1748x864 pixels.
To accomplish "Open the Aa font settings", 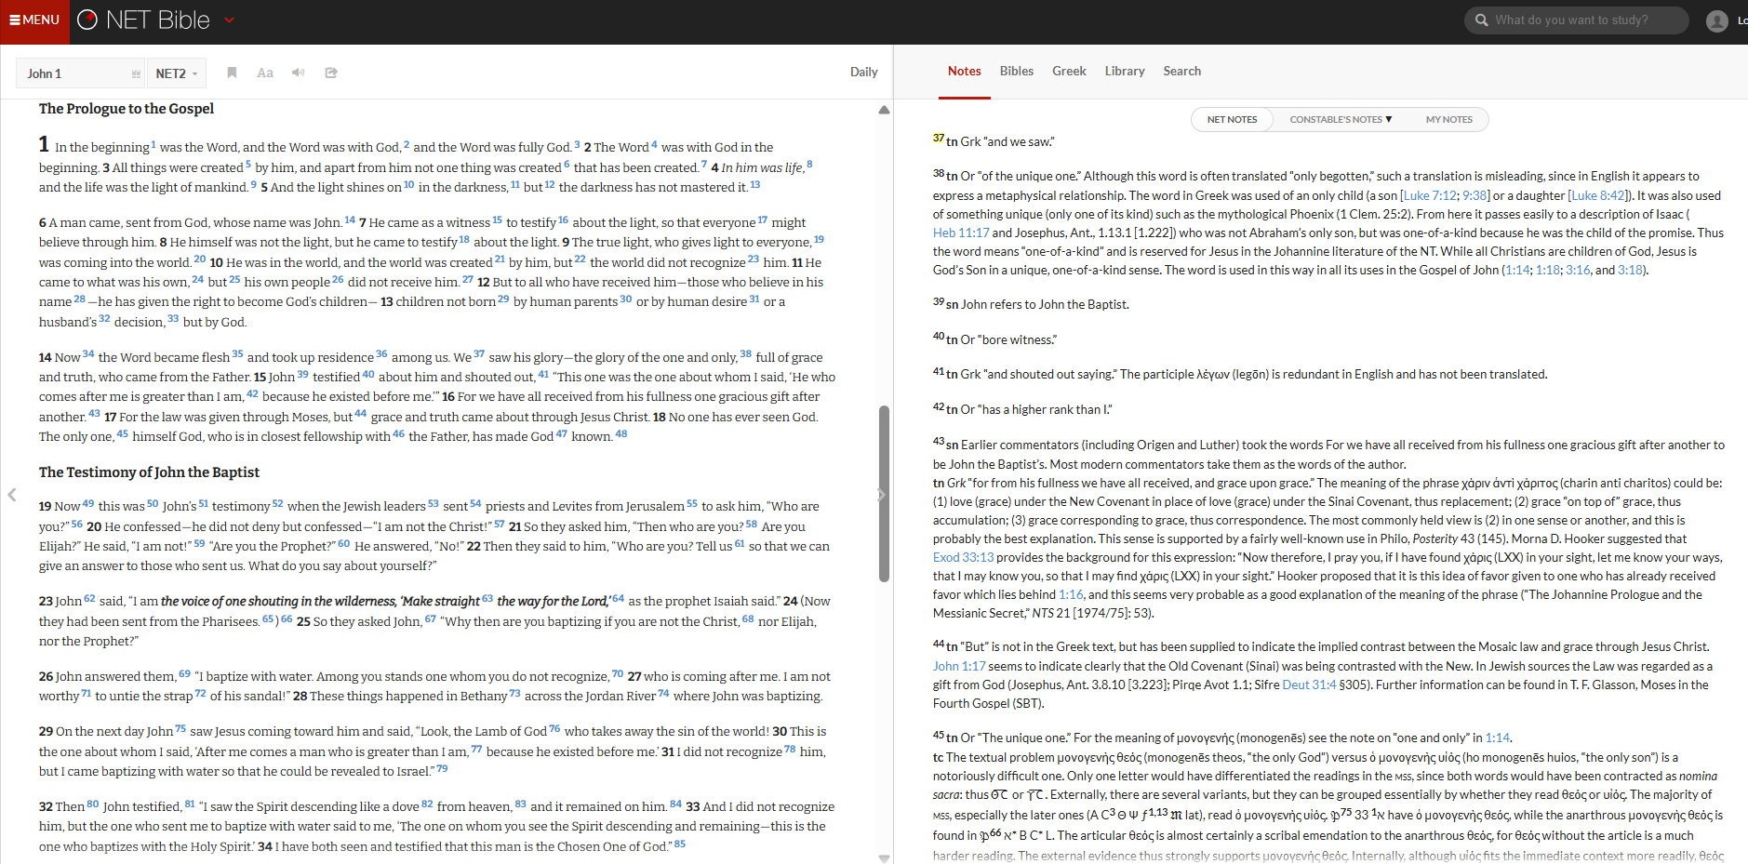I will pos(265,73).
